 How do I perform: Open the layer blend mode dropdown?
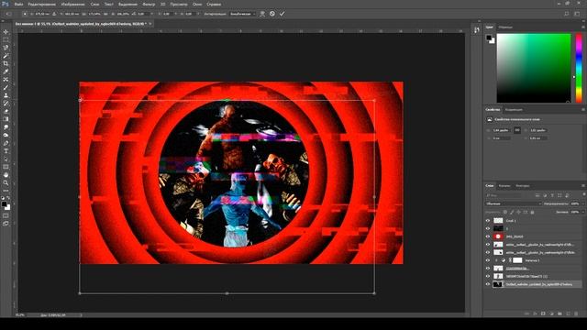click(514, 203)
